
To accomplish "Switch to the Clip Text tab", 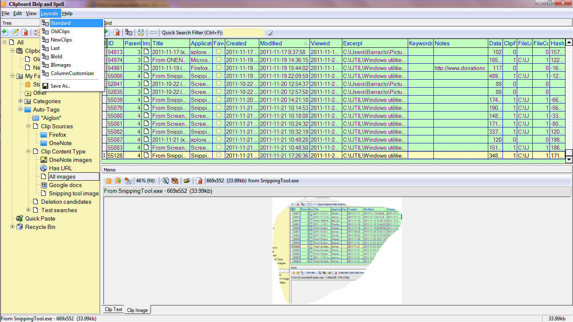I will (113, 309).
